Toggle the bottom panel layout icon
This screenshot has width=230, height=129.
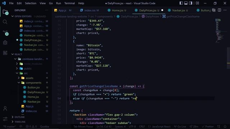(186, 3)
